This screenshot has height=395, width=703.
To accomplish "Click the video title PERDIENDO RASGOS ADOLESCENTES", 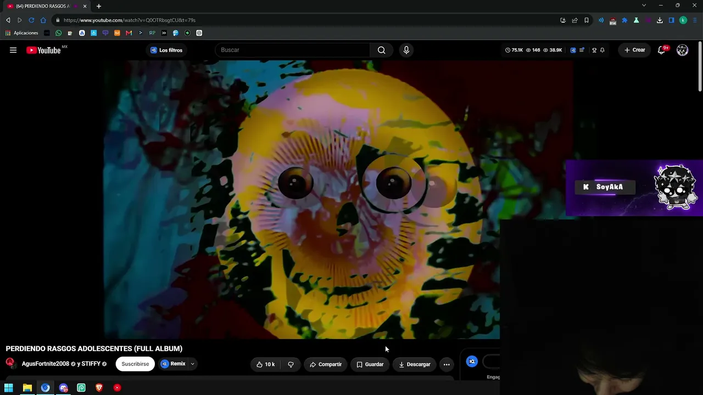I will point(94,348).
